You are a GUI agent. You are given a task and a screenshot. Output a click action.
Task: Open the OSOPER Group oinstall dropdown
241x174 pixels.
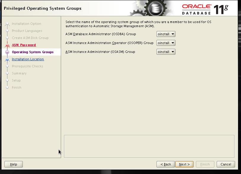tap(166, 43)
